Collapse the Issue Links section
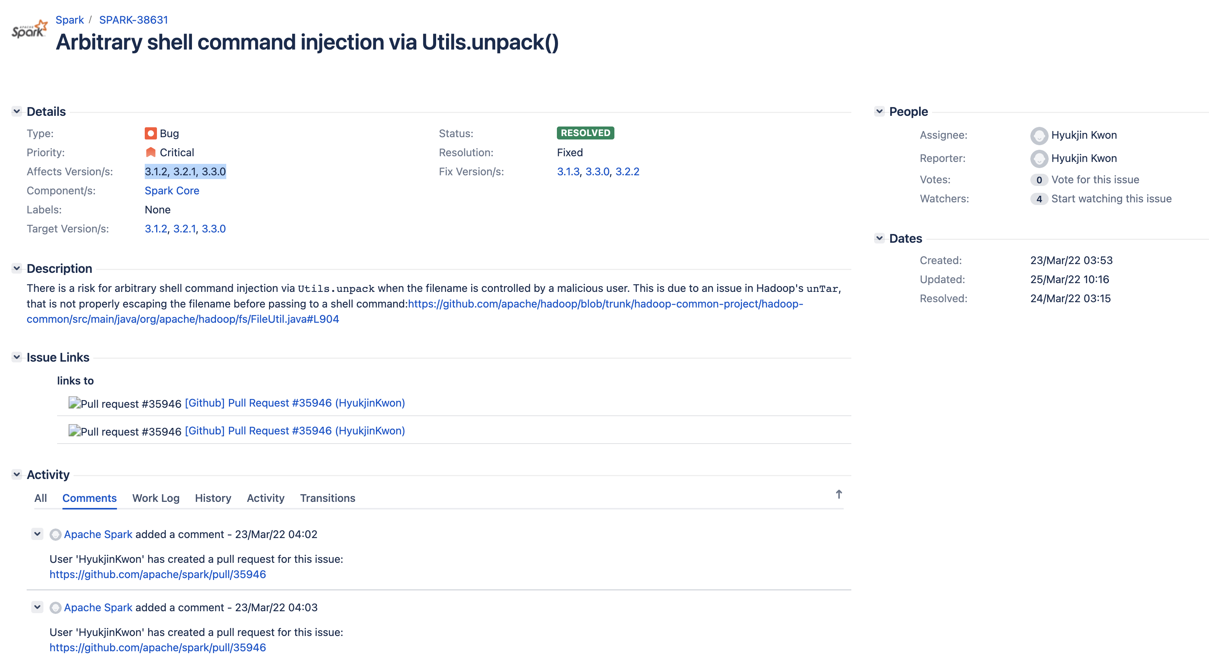This screenshot has height=660, width=1209. point(17,357)
